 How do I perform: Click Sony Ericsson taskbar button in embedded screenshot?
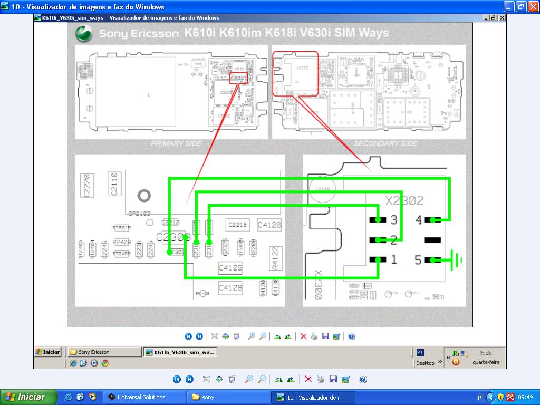[104, 352]
